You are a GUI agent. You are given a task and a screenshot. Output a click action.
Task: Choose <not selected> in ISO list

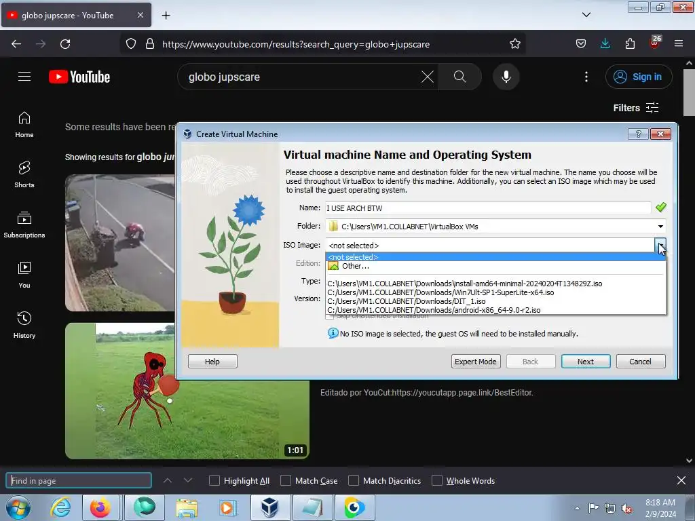pos(495,257)
